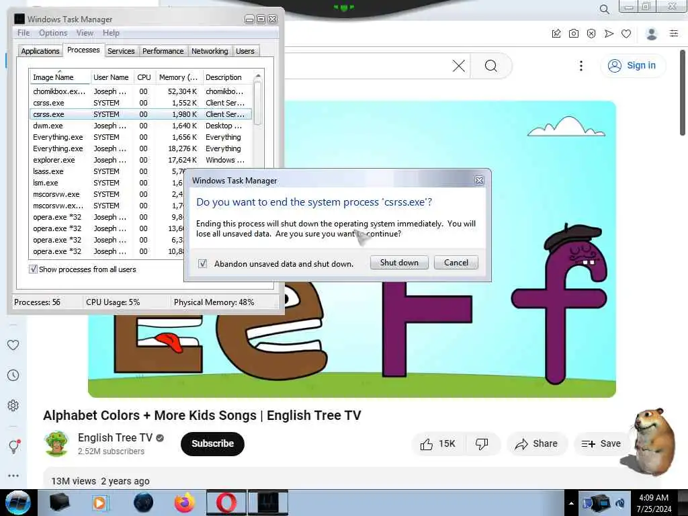The image size is (688, 516).
Task: Like the video with 15K thumbs up
Action: tap(438, 444)
